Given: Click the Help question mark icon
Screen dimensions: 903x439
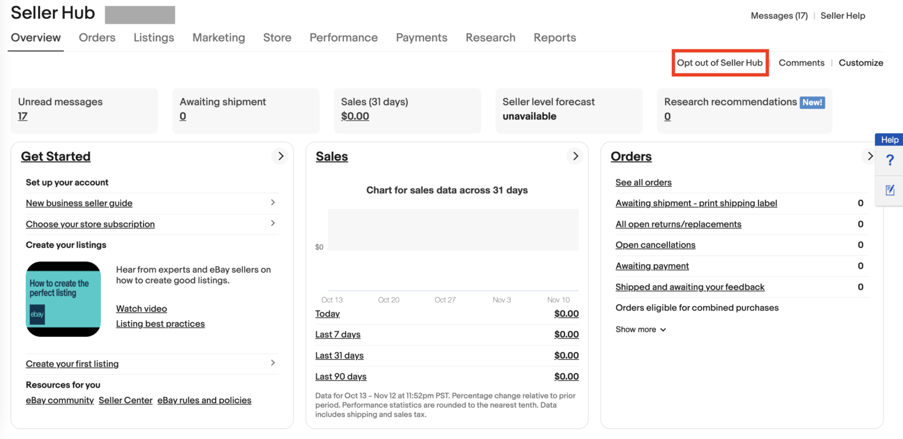Looking at the screenshot, I should tap(890, 160).
